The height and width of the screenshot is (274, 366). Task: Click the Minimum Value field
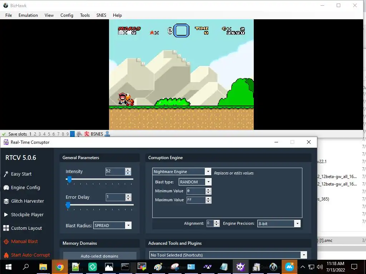(x=196, y=191)
